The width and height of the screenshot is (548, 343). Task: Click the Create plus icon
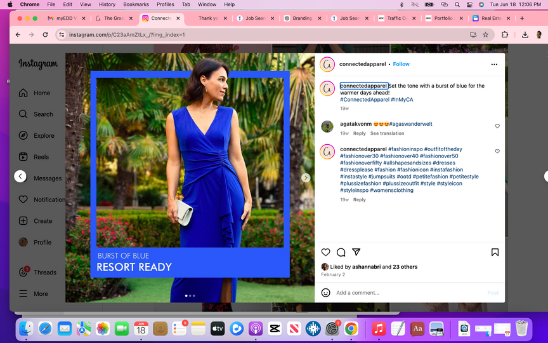(23, 221)
